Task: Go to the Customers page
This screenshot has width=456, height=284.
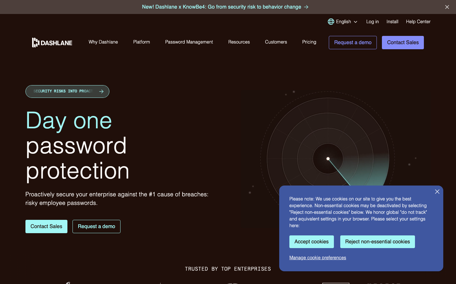Action: [276, 42]
